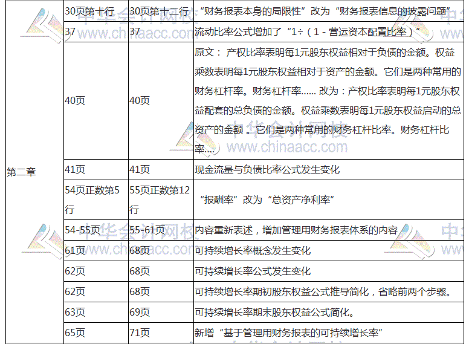Select the '可持续增长率公式发生变化' cell
This screenshot has width=469, height=344.
pyautogui.click(x=253, y=271)
